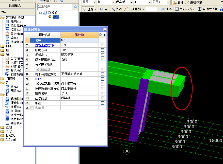Viewport: 223px width, 164px height.
Task: Select 砌体墙 under 墙 folder
Action: click(14, 66)
